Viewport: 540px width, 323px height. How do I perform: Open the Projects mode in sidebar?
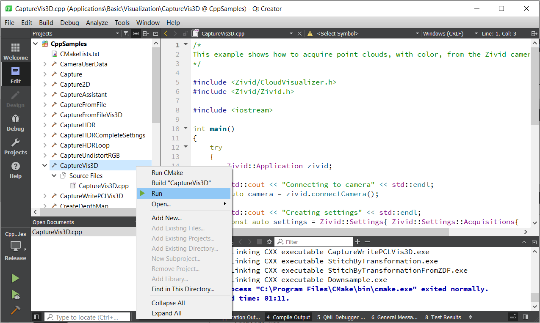pyautogui.click(x=15, y=146)
